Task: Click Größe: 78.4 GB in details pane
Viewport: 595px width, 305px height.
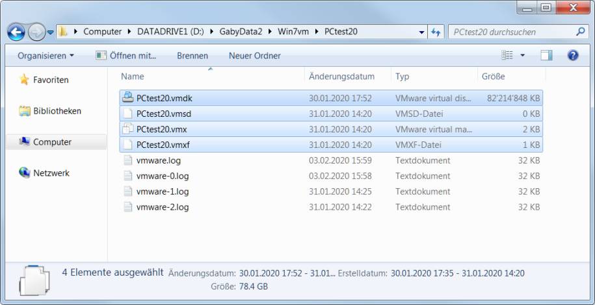Action: [x=239, y=286]
